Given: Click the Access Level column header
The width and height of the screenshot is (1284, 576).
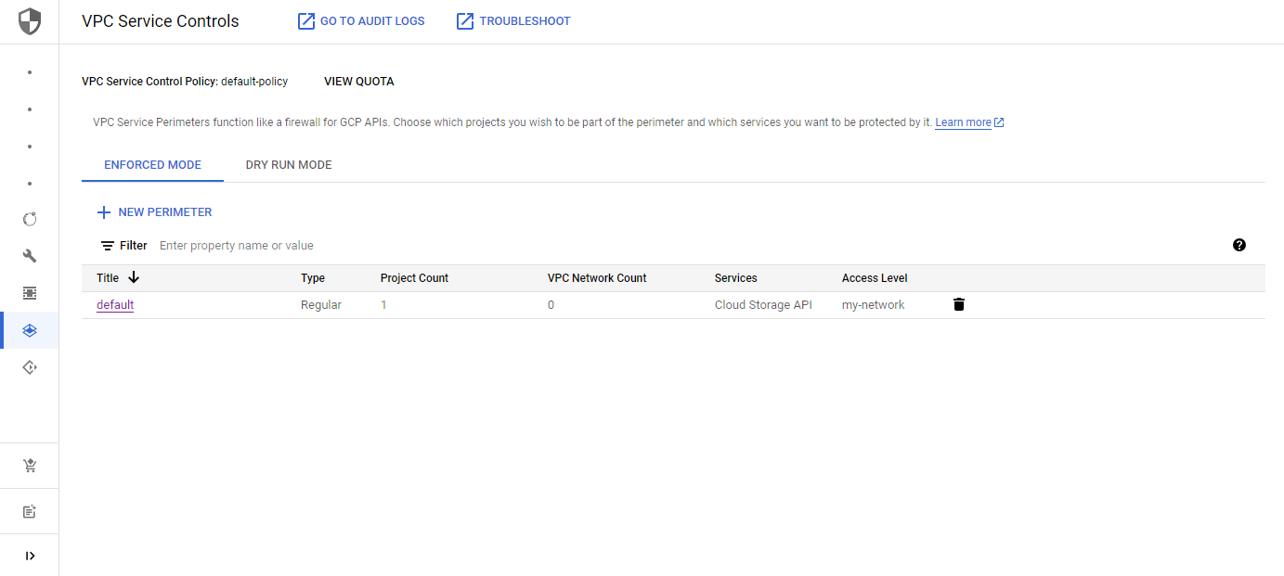Looking at the screenshot, I should pos(875,278).
